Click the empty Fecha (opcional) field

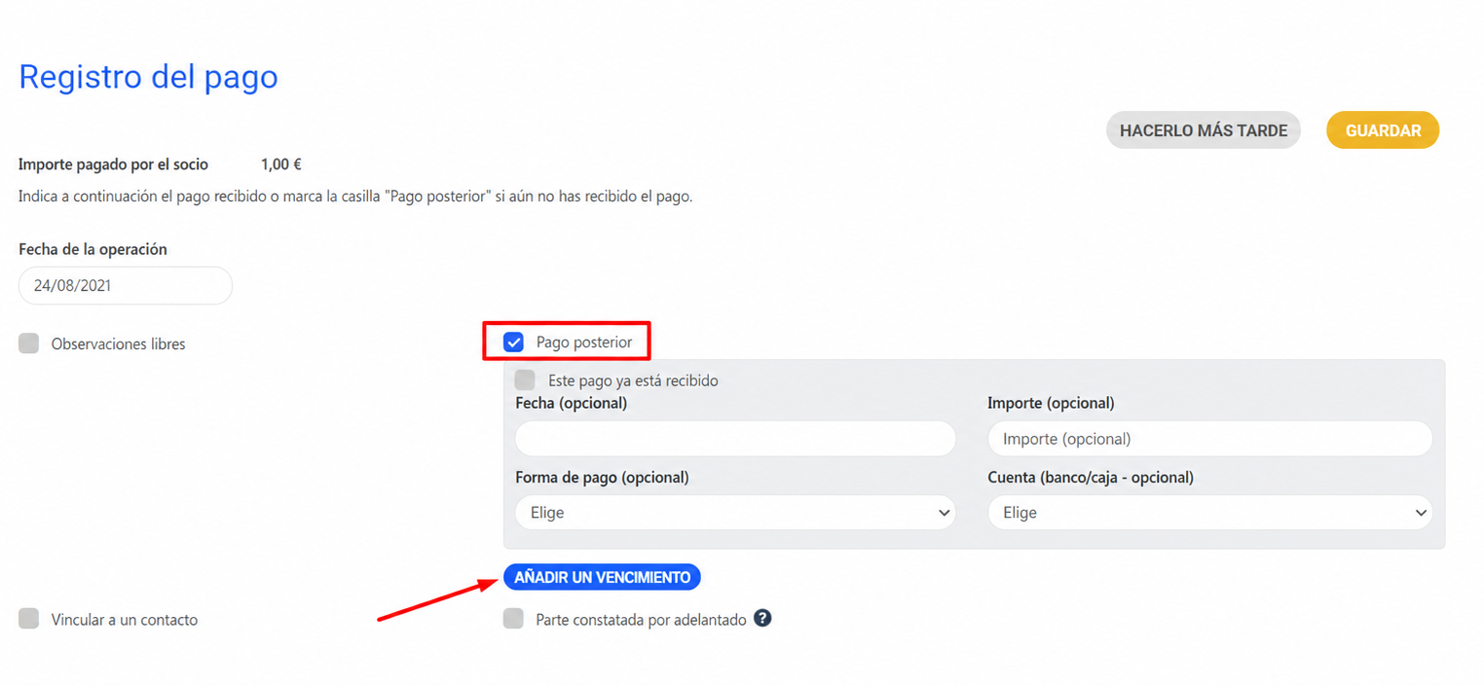735,439
